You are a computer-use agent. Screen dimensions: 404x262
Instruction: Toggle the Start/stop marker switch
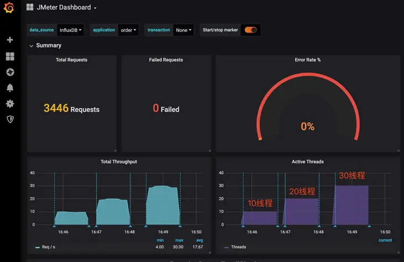pos(250,30)
